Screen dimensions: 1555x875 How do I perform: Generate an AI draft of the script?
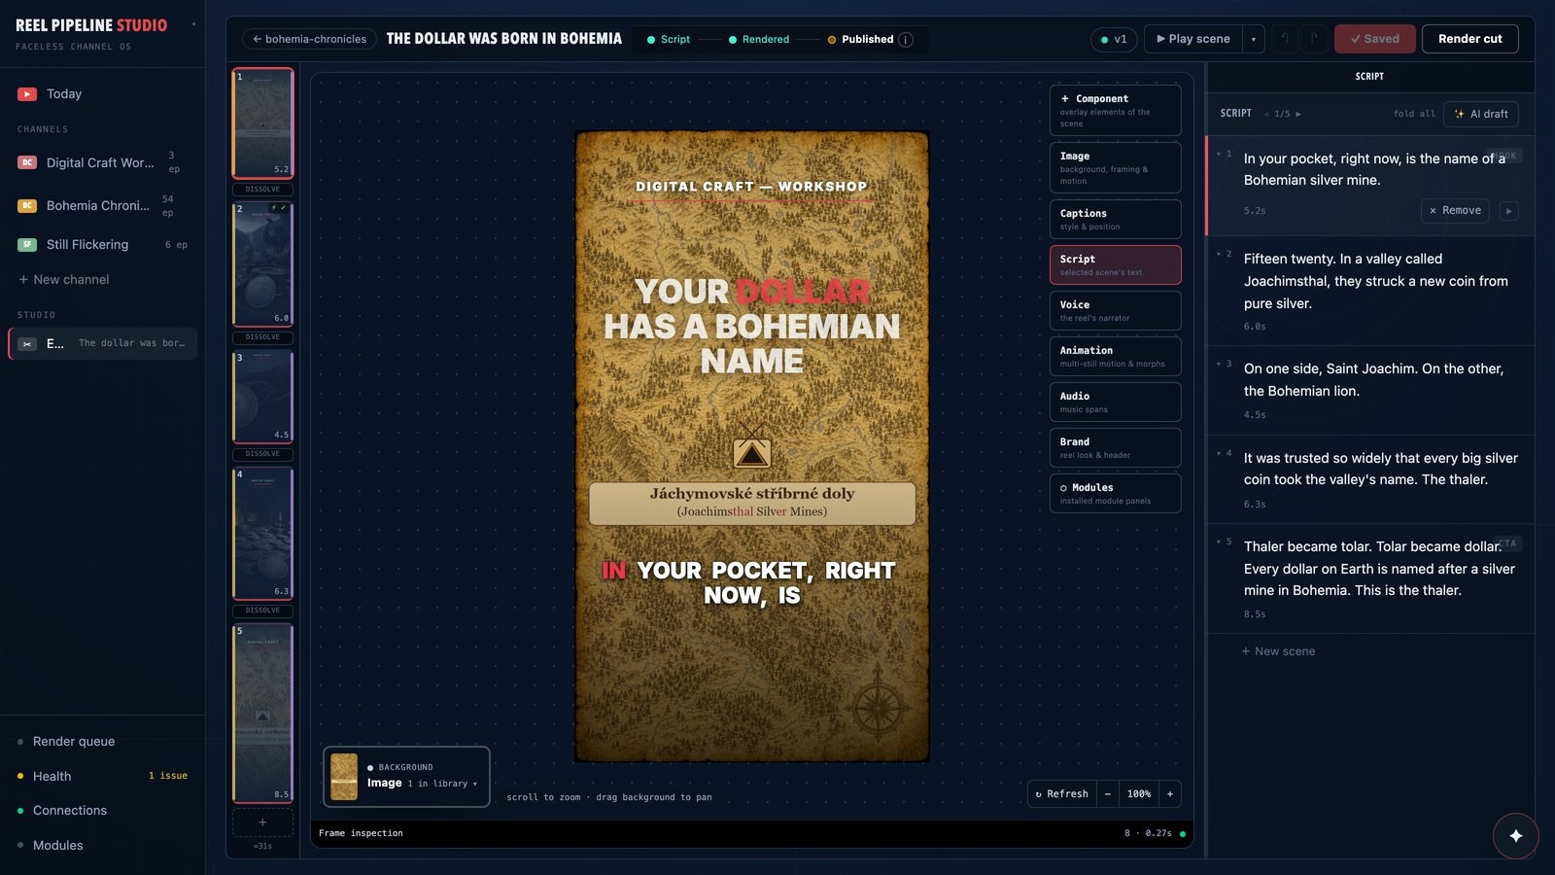tap(1480, 114)
